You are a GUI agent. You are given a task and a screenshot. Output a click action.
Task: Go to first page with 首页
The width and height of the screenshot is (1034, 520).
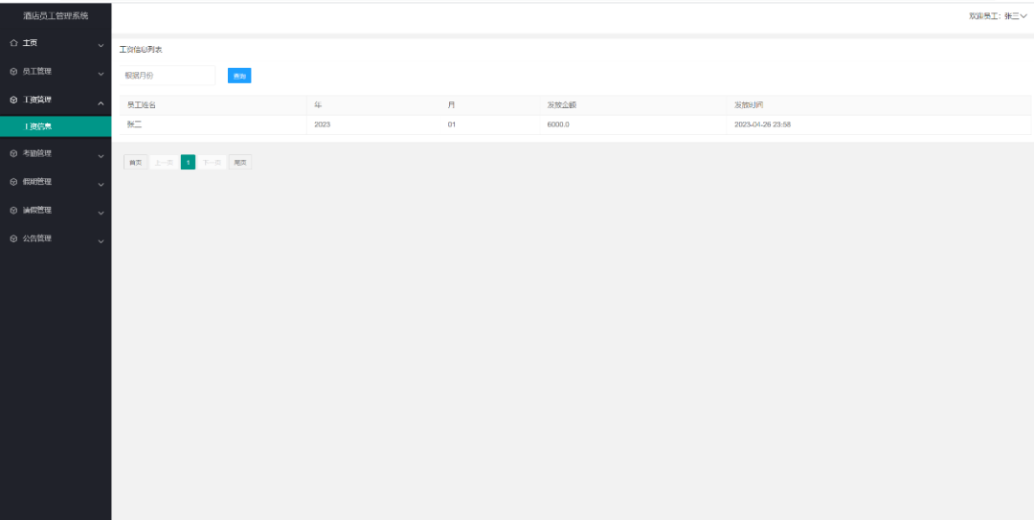click(136, 163)
